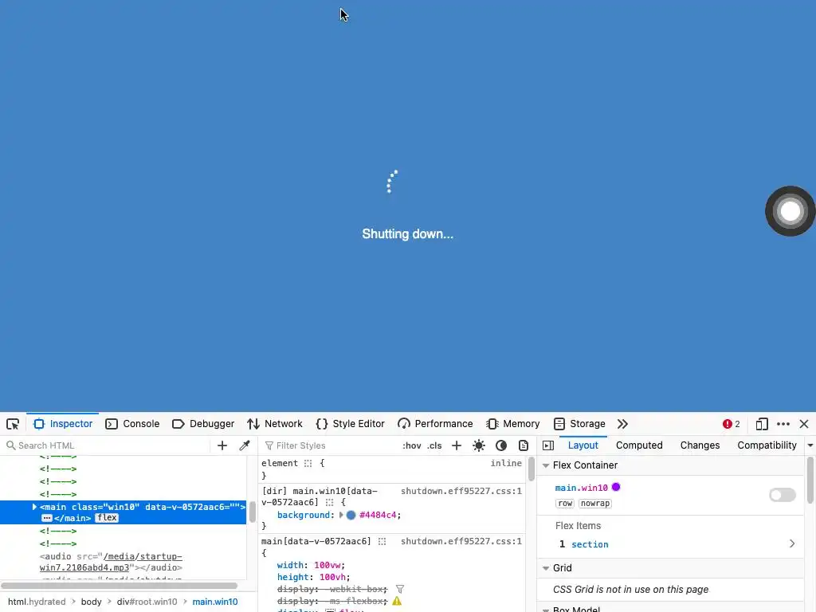Toggle print media simulation icon
816x612 pixels.
(x=524, y=445)
